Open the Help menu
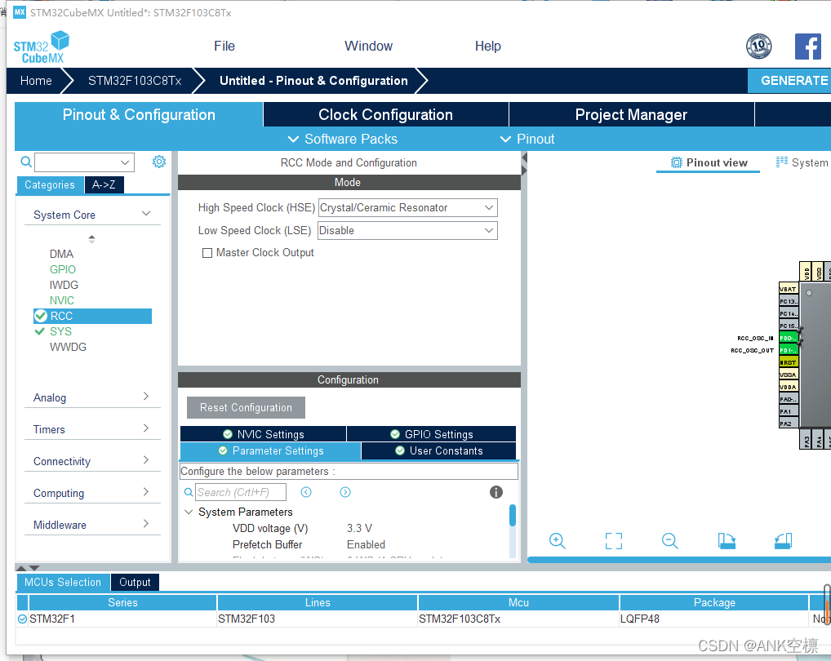Image resolution: width=831 pixels, height=661 pixels. [x=487, y=46]
